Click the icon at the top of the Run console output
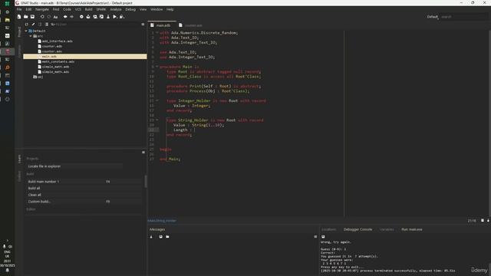The image size is (491, 276). tap(323, 237)
